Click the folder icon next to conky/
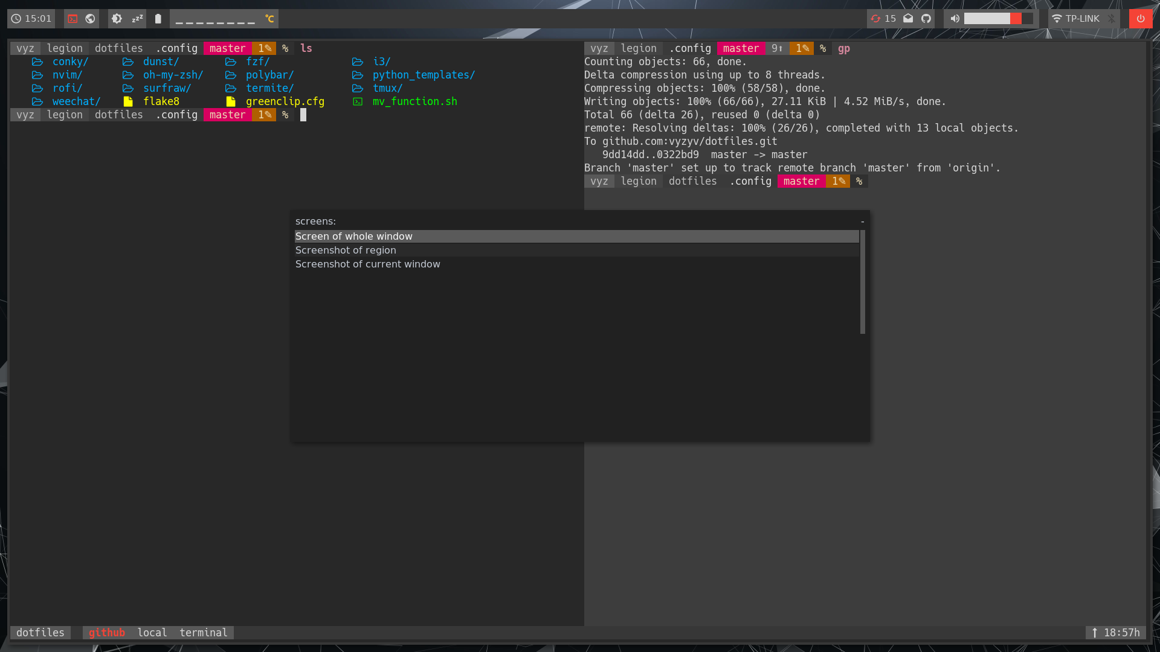 [x=37, y=62]
